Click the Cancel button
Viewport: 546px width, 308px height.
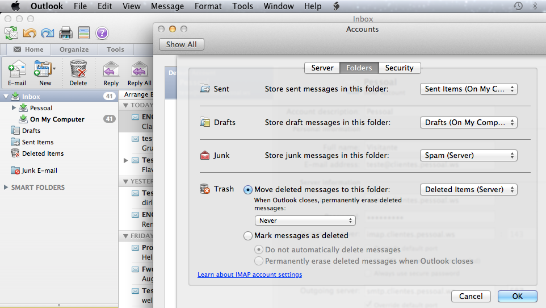[471, 296]
